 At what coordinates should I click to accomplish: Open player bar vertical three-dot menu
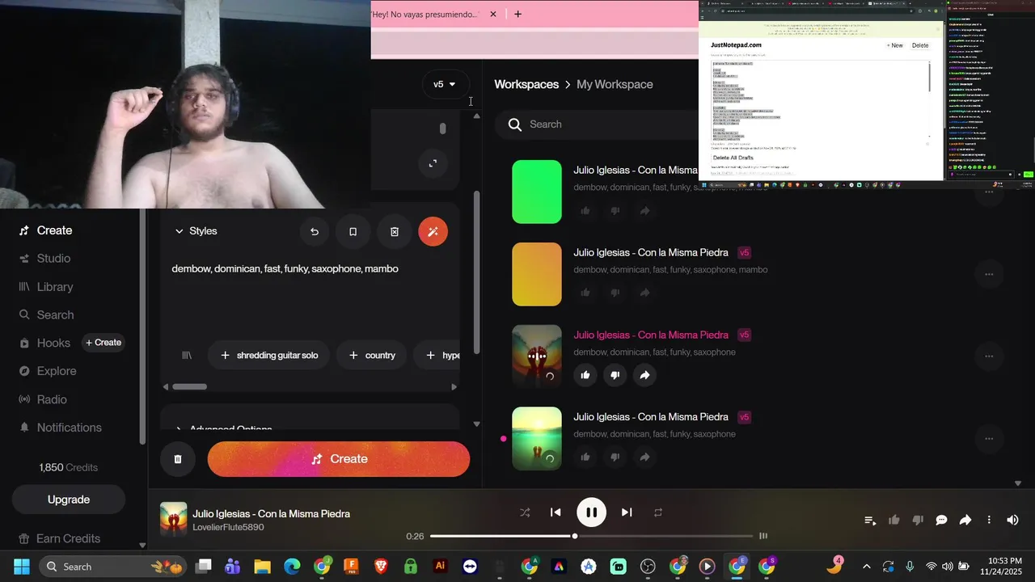[989, 521]
